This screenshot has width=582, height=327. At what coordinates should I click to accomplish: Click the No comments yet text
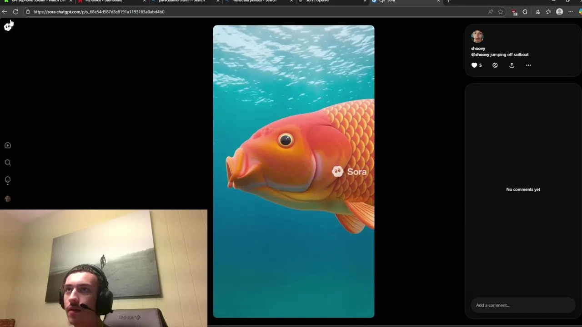tap(523, 189)
